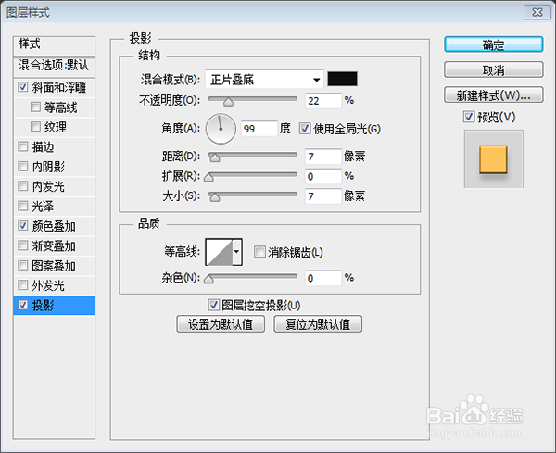This screenshot has width=556, height=453.
Task: Toggle the 预览 checkbox
Action: [469, 117]
